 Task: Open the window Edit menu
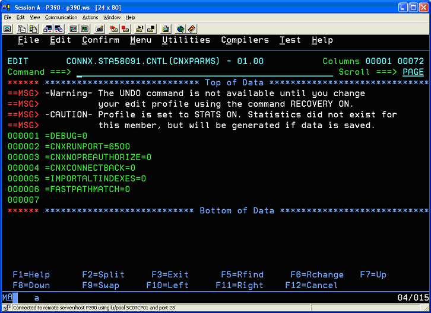pyautogui.click(x=20, y=18)
